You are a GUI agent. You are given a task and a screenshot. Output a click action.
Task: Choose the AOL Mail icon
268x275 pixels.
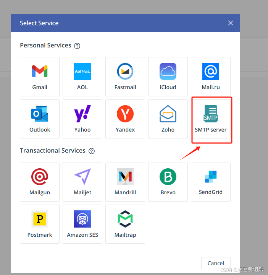click(x=82, y=71)
